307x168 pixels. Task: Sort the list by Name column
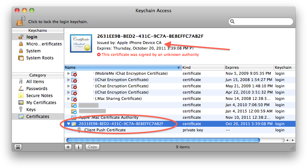coord(123,67)
